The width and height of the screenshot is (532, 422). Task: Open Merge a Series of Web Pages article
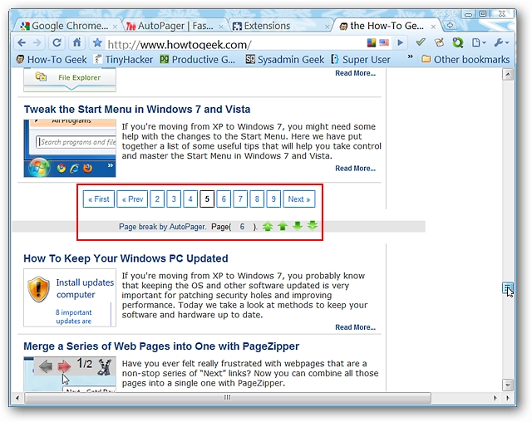pos(161,346)
